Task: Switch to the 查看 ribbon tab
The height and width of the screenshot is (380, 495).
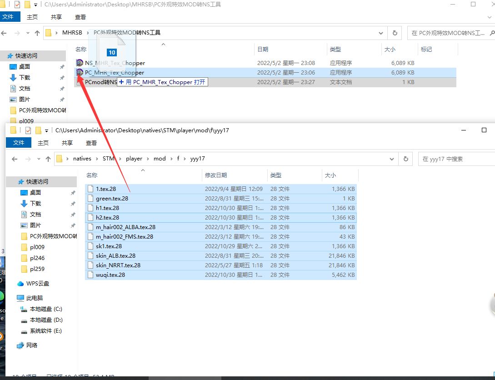Action: [80, 17]
